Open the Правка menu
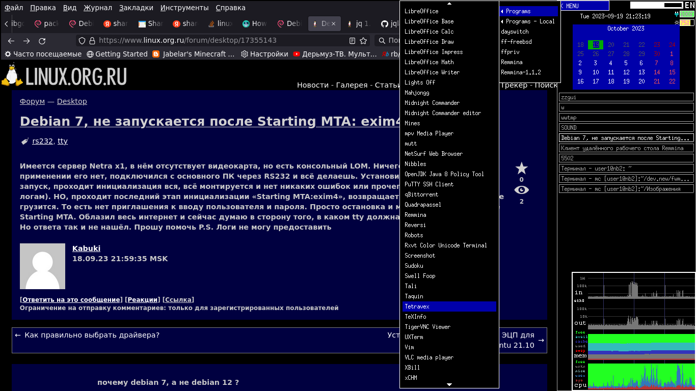 pos(43,8)
